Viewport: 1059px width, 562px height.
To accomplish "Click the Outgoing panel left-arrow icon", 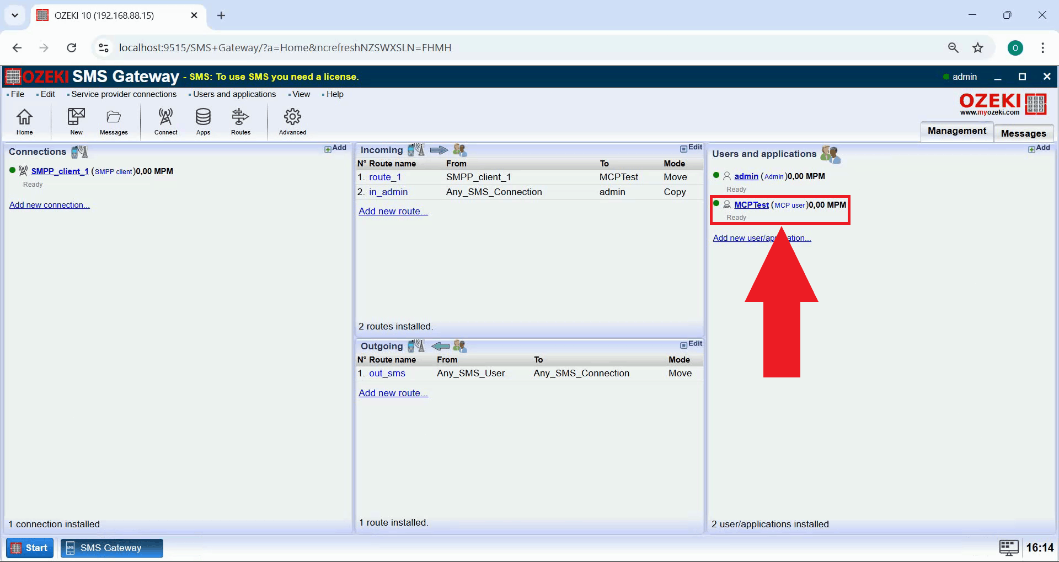I will click(x=440, y=346).
